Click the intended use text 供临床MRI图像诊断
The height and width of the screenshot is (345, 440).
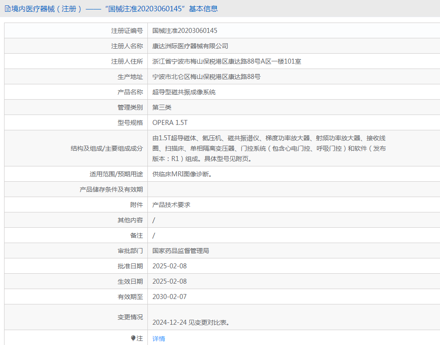pos(182,174)
